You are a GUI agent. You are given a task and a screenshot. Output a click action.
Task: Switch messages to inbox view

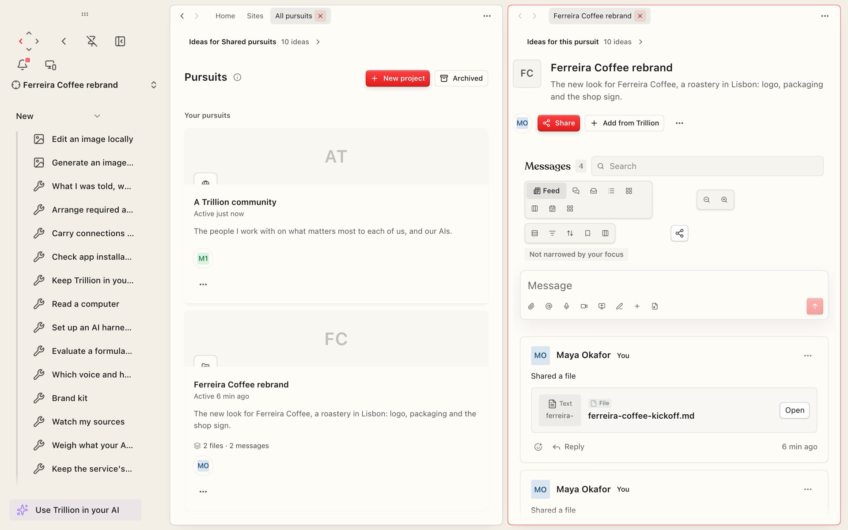(x=593, y=191)
